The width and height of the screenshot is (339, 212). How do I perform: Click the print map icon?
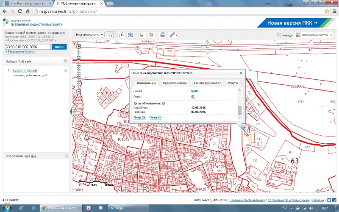click(x=163, y=35)
